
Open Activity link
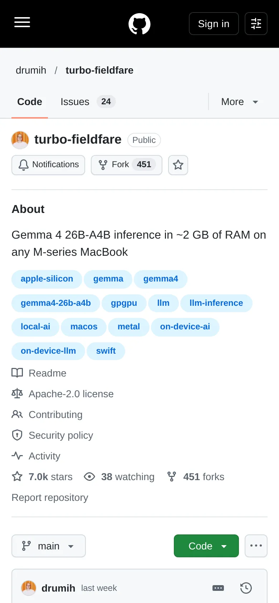click(x=36, y=456)
